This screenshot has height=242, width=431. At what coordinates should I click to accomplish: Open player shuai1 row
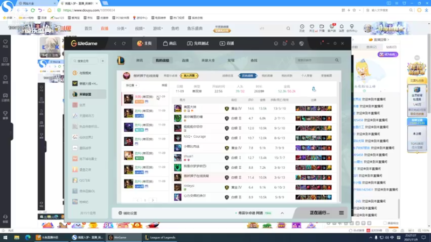click(x=254, y=158)
